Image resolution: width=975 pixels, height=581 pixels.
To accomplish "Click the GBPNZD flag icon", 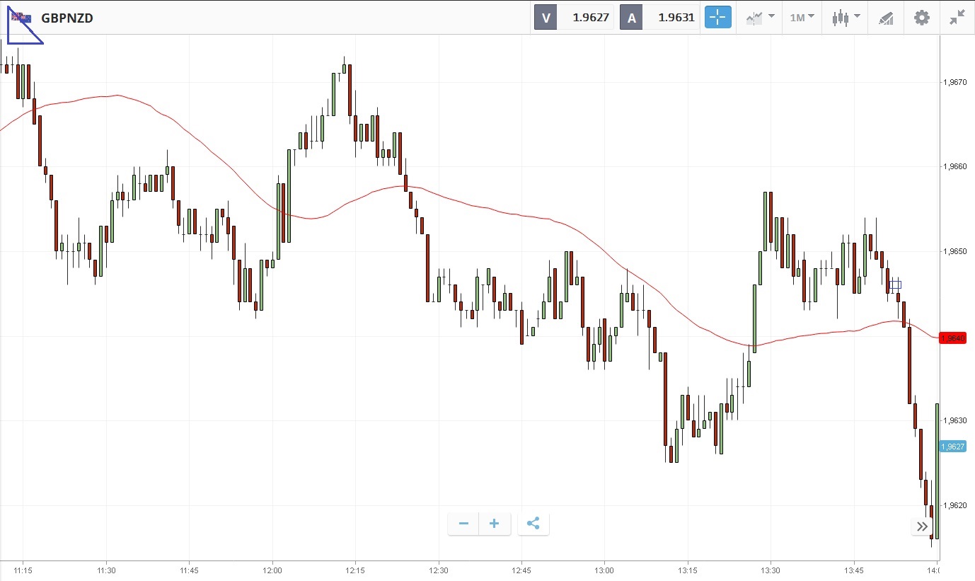I will point(21,18).
